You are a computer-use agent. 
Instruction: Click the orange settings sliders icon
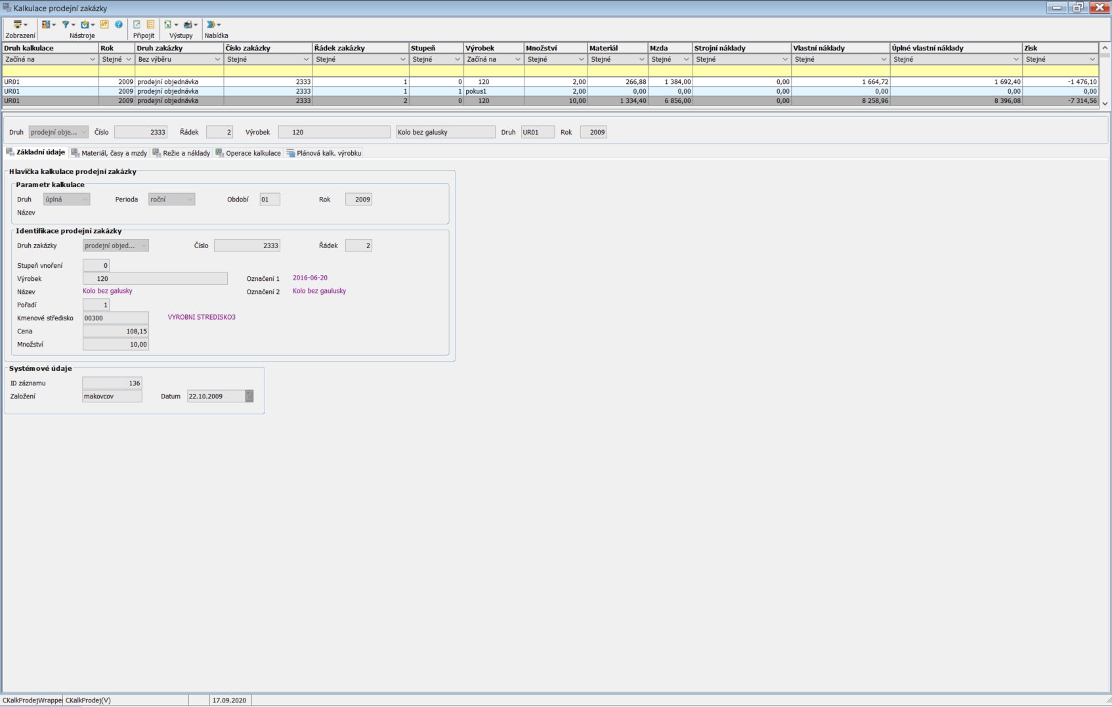pos(104,25)
